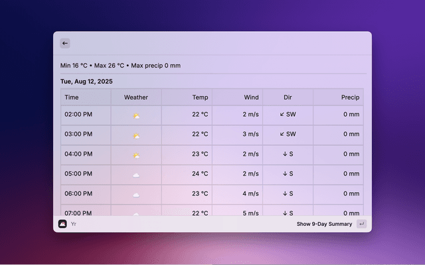Screen dimensions: 425x265
Task: Click the back arrow button
Action: [65, 43]
